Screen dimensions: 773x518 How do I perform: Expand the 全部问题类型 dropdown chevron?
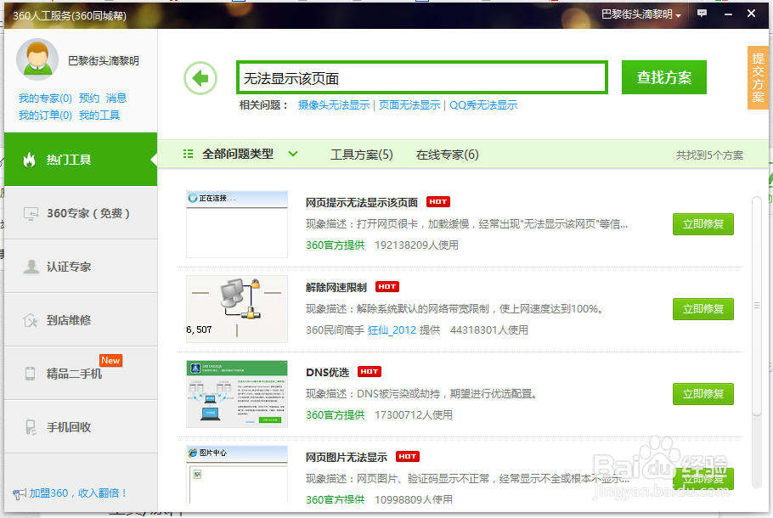(x=293, y=154)
